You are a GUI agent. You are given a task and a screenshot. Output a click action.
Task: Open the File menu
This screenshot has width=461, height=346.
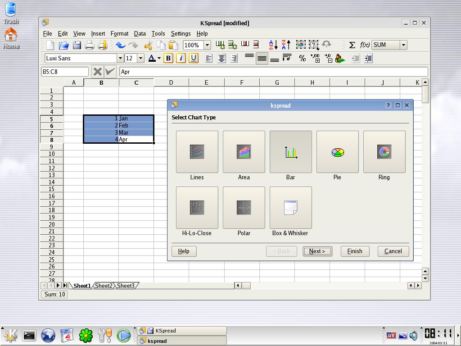pyautogui.click(x=47, y=33)
